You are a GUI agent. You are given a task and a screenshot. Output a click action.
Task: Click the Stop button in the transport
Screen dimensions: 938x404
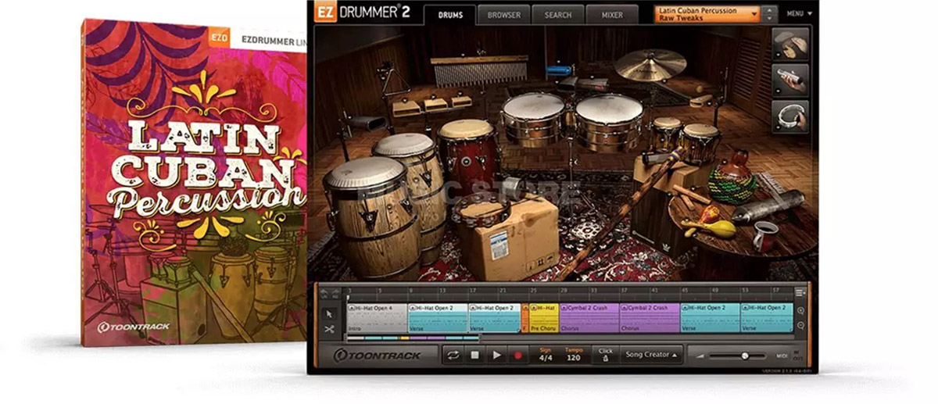474,355
